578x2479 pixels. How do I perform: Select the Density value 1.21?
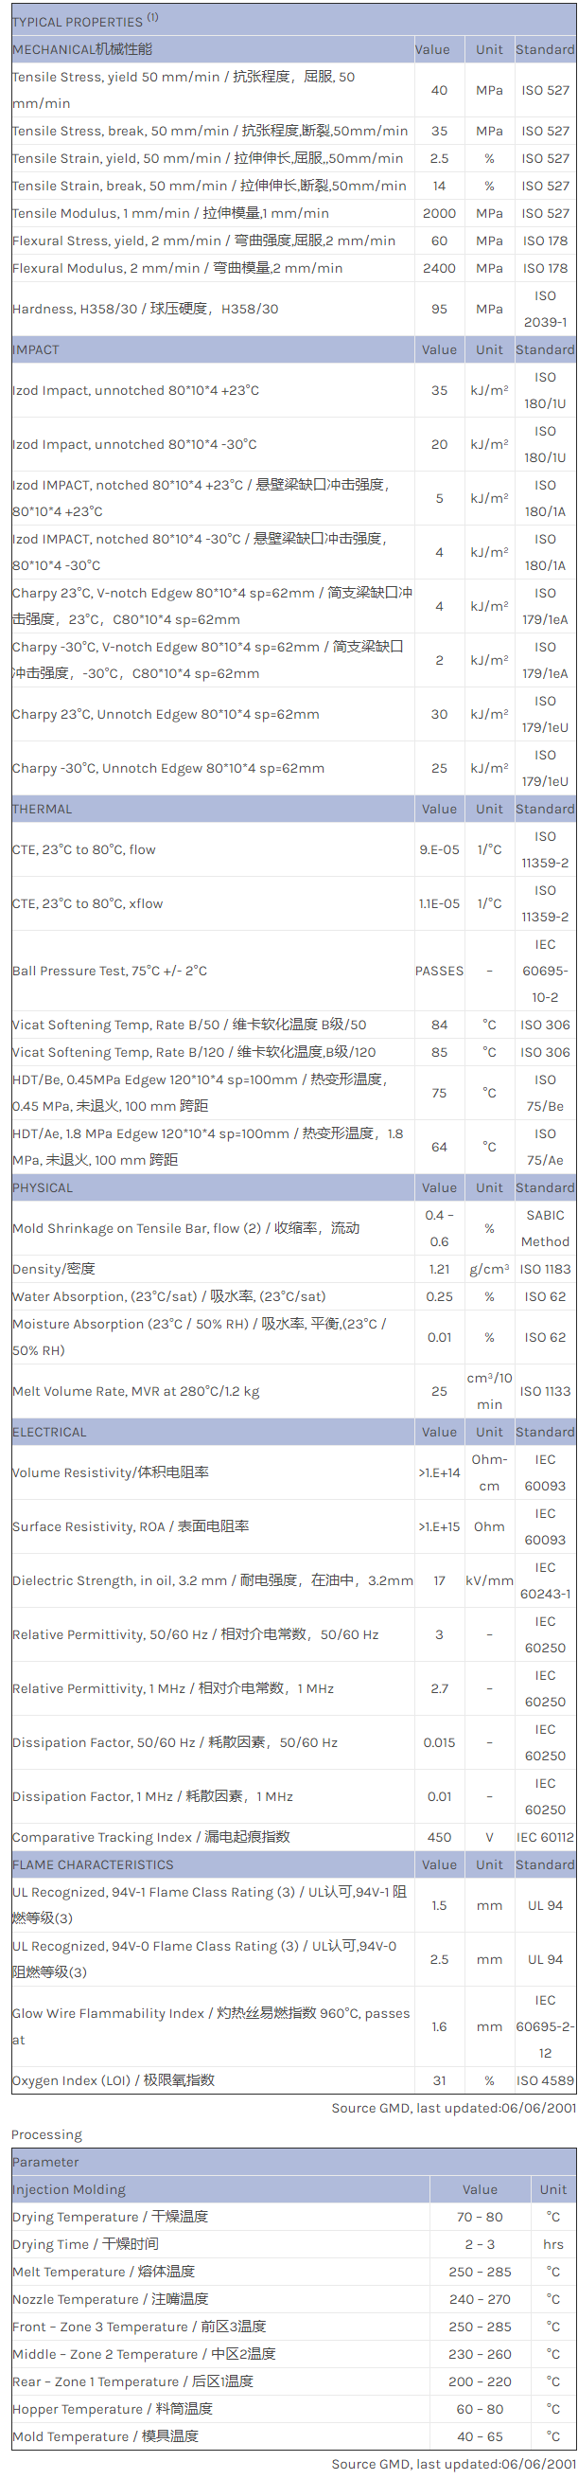point(439,1268)
